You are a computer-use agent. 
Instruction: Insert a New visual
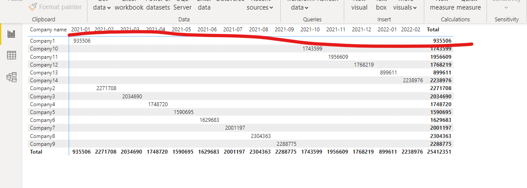tap(359, 5)
